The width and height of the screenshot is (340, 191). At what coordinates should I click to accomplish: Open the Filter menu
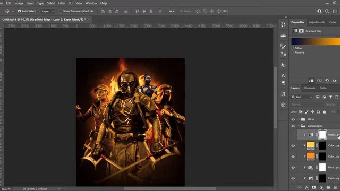[62, 3]
